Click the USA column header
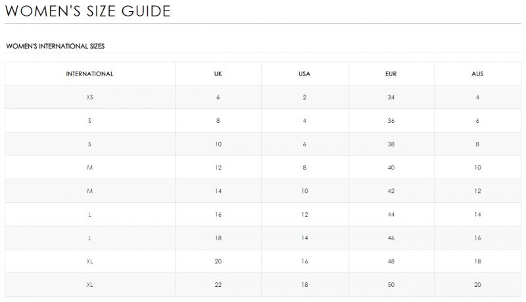Screen dimensions: 526x302 304,74
